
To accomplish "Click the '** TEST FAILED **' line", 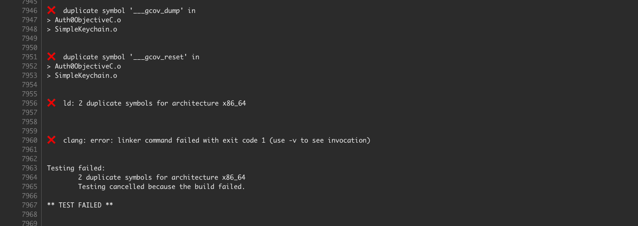I will pos(80,205).
